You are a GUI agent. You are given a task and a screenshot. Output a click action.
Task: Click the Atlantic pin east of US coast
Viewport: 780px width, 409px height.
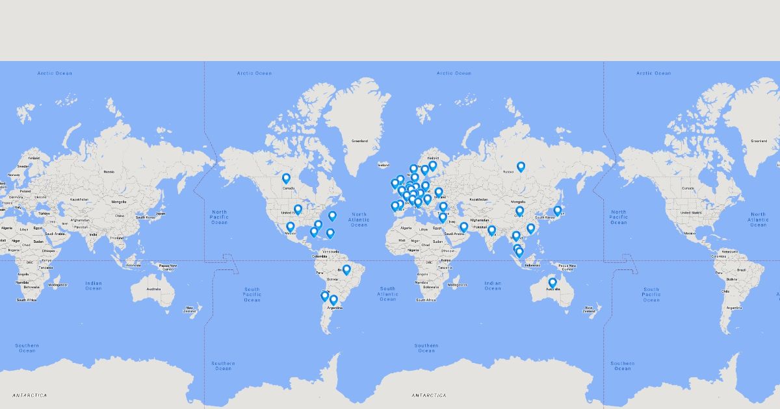[x=332, y=216]
